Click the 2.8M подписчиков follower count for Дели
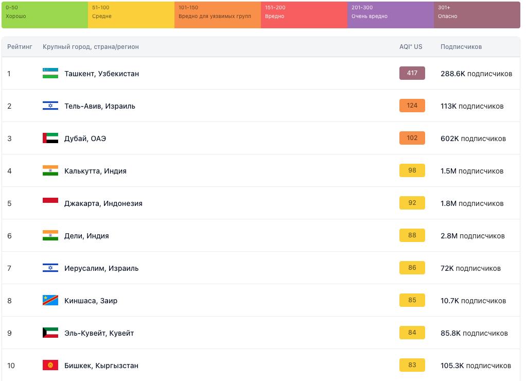Viewport: 526px width, 381px height. pos(472,236)
